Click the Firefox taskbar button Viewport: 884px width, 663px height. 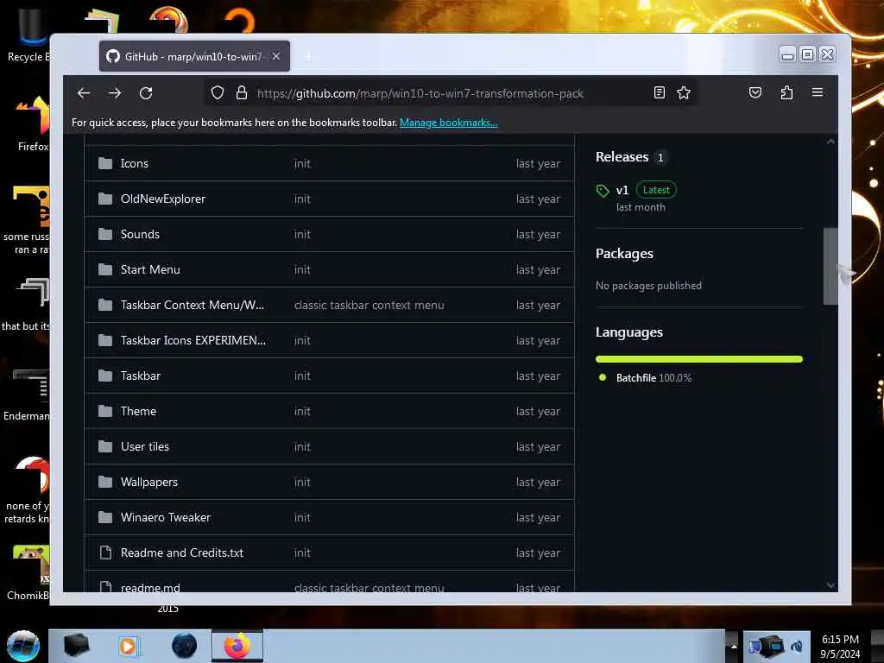coord(237,646)
